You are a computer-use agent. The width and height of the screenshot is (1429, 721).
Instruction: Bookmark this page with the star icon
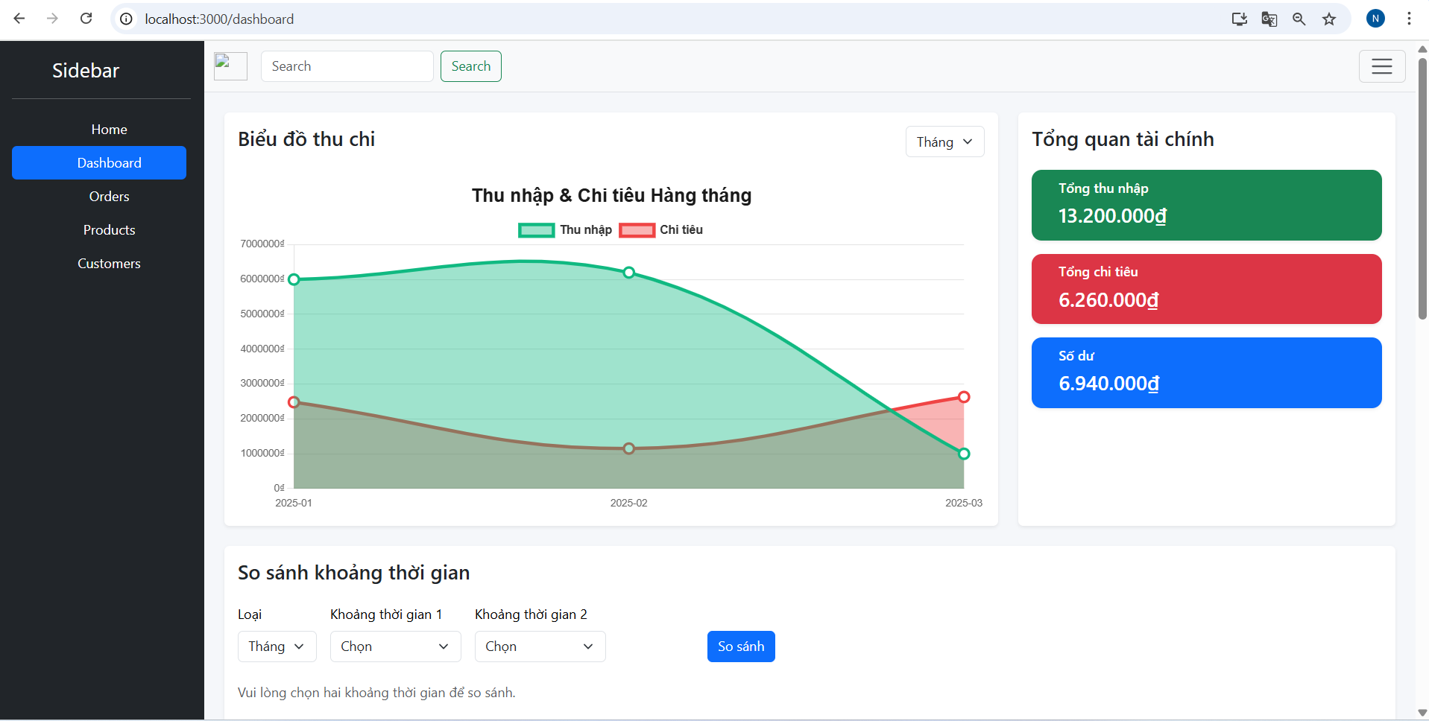[x=1329, y=19]
